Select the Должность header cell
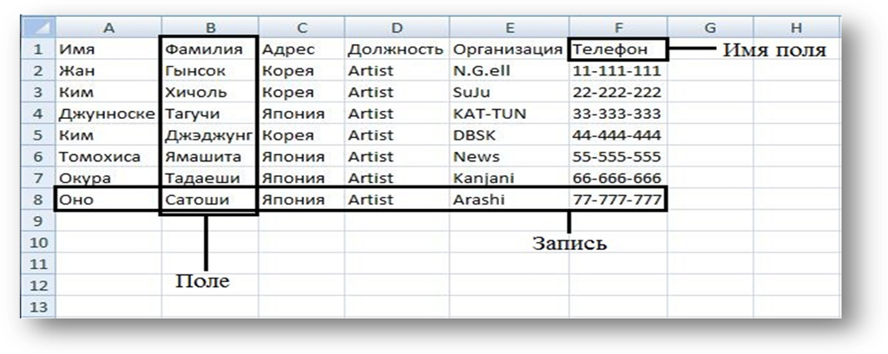This screenshot has height=354, width=888. tap(395, 49)
